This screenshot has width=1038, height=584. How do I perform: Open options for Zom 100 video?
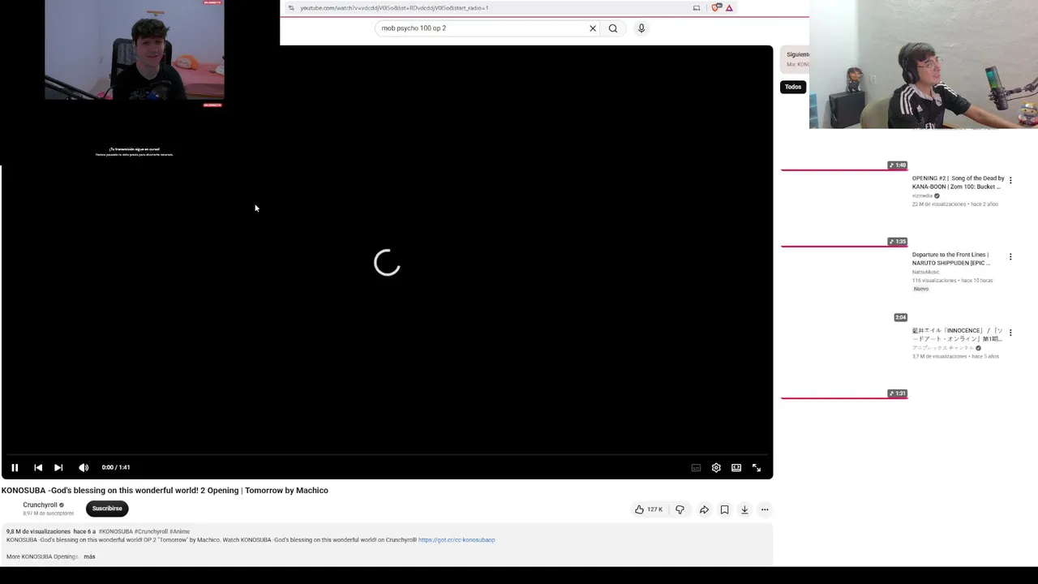1010,180
